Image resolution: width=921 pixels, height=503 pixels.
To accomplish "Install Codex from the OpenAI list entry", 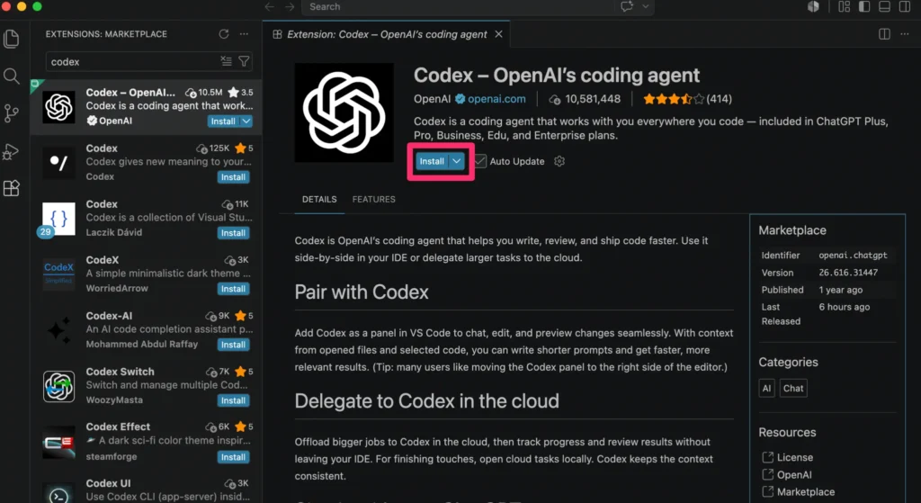I will click(223, 121).
